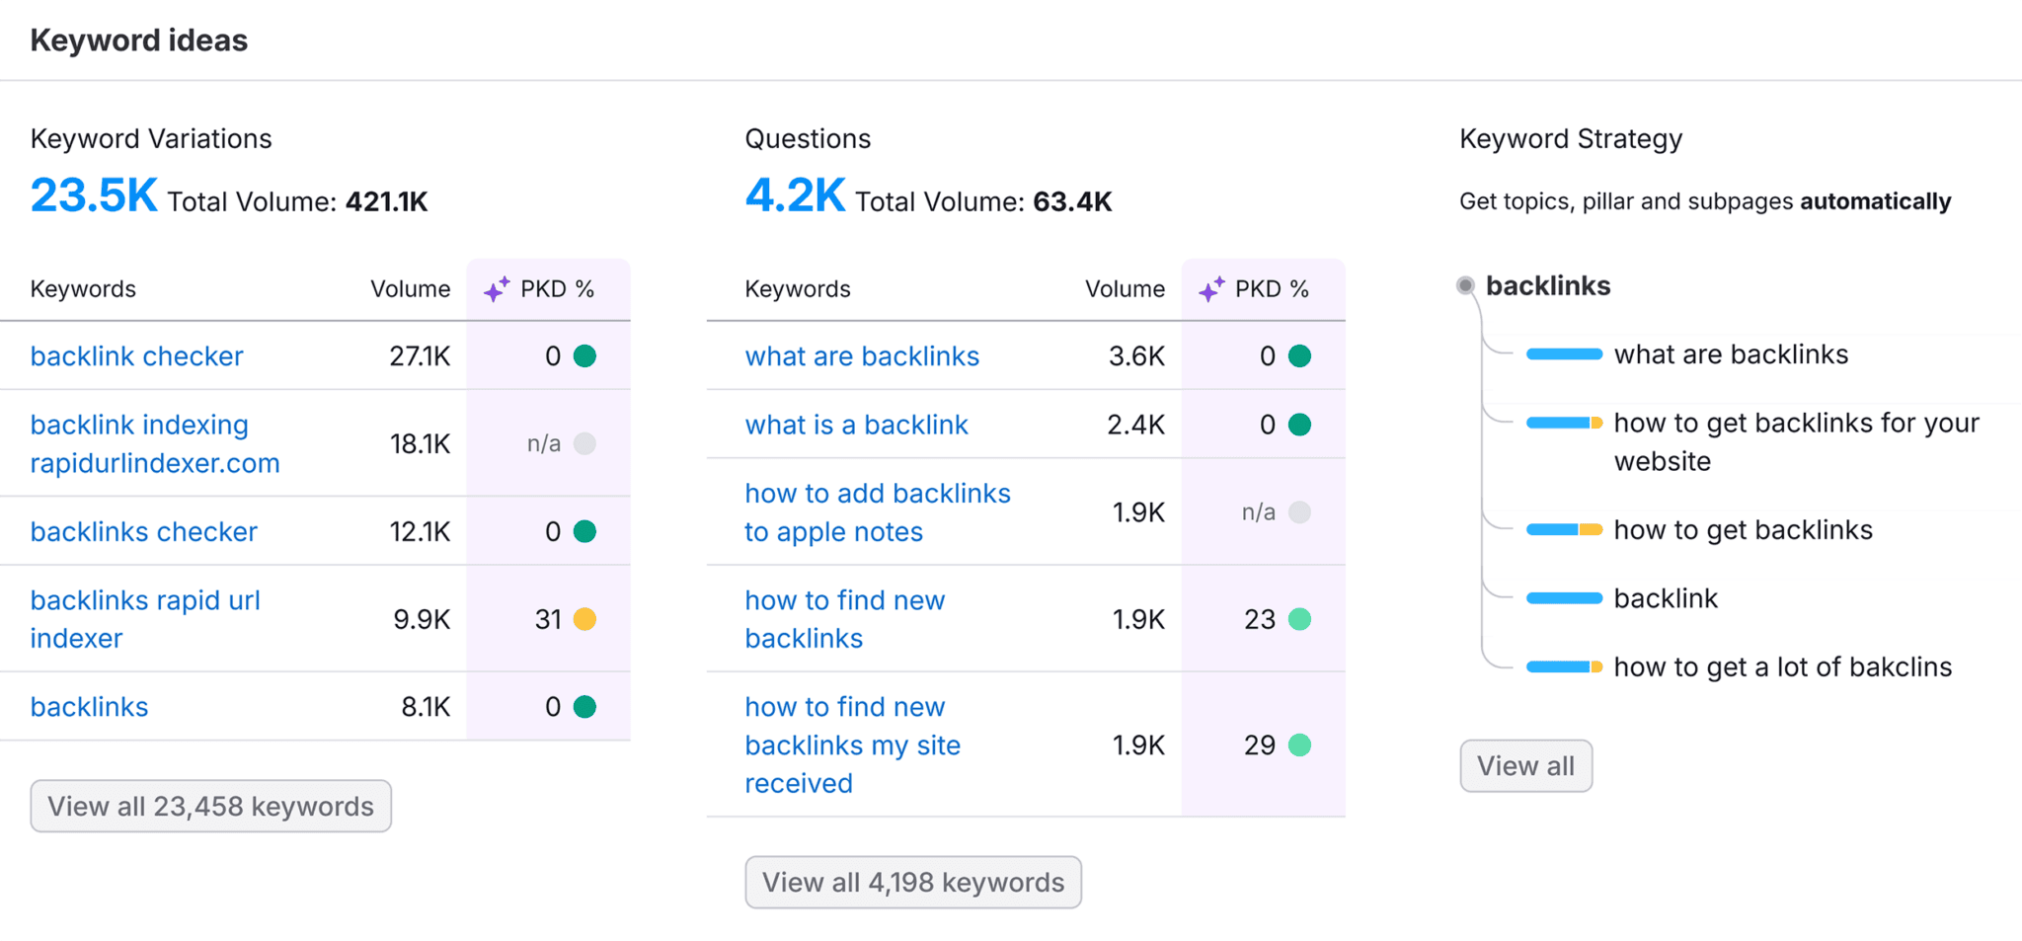Select the Keyword Variations section header
Image resolution: width=2022 pixels, height=941 pixels.
[x=150, y=138]
